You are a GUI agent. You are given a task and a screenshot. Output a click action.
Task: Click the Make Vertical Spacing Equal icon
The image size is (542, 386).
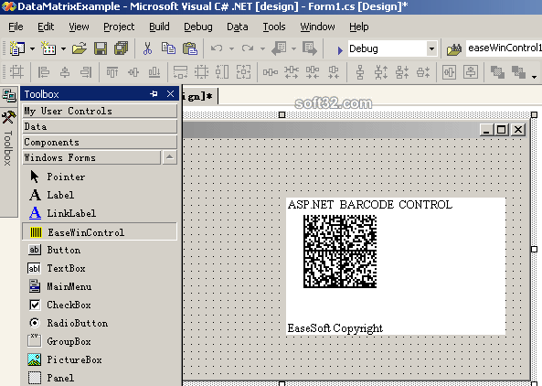click(x=360, y=72)
